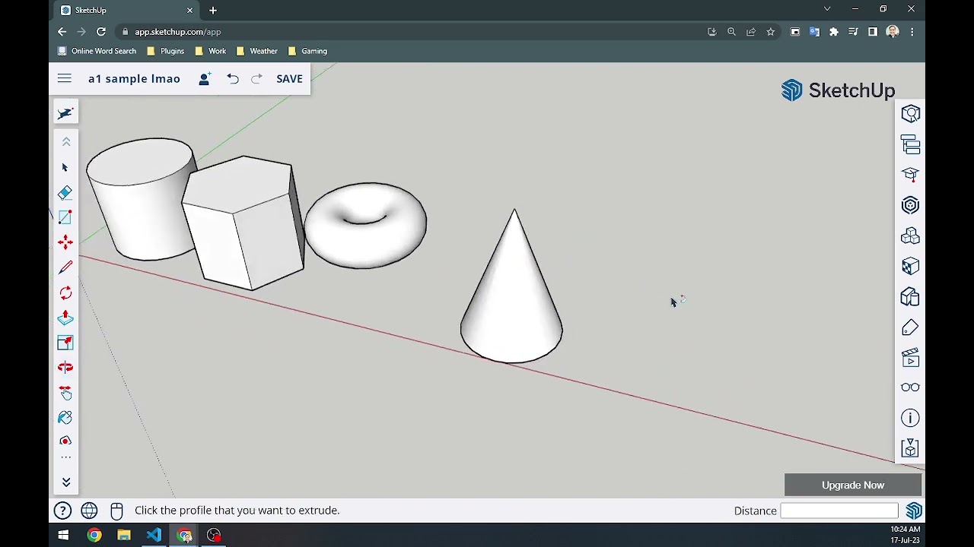Open Chrome three-dot menu

(912, 32)
